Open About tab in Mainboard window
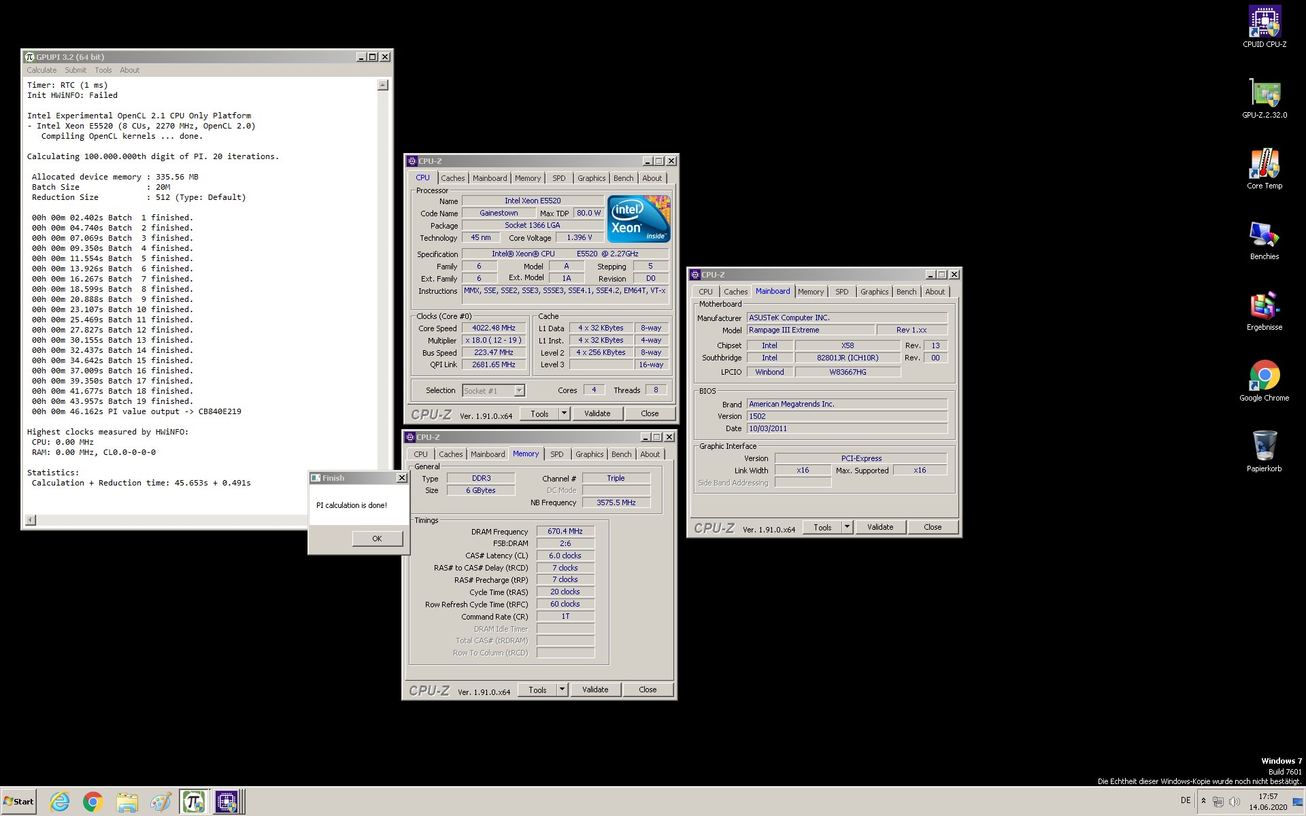 pyautogui.click(x=935, y=292)
